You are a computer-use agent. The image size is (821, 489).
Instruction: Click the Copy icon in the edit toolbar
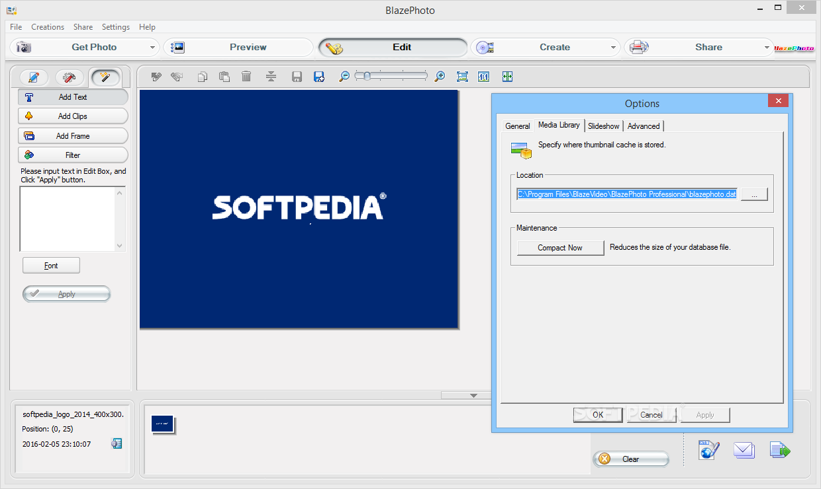203,77
